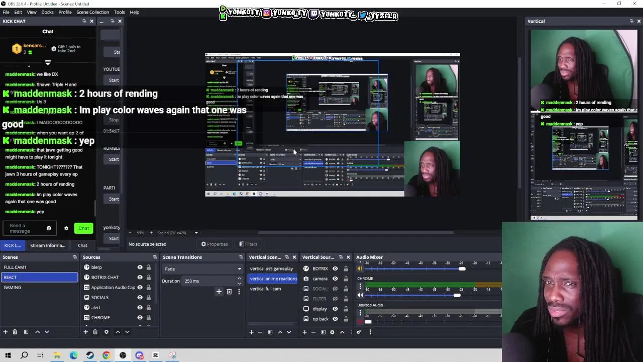Screen dimensions: 643x362
Task: Open preview scaling dropdown arrow
Action: [x=196, y=233]
